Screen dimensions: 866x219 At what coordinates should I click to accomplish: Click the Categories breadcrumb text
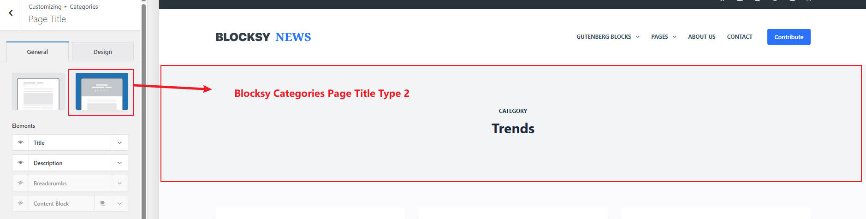84,7
